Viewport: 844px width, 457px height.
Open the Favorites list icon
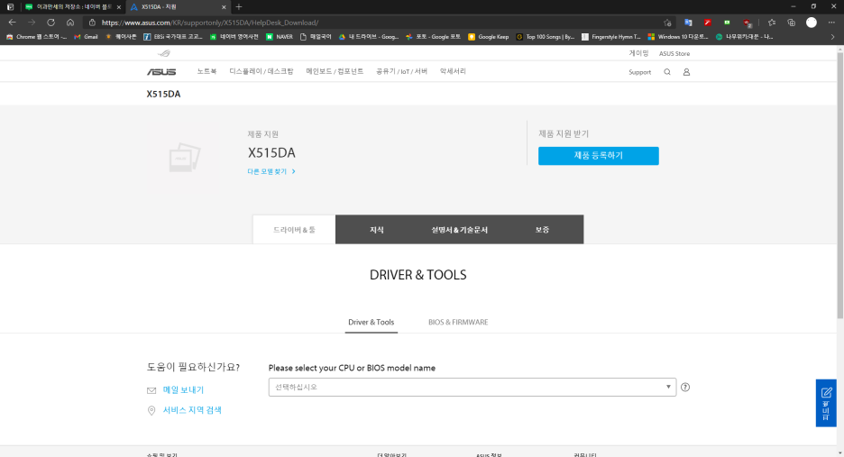tap(772, 23)
